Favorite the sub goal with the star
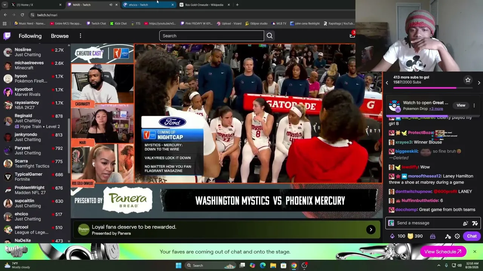This screenshot has width=483, height=271. coord(468,80)
